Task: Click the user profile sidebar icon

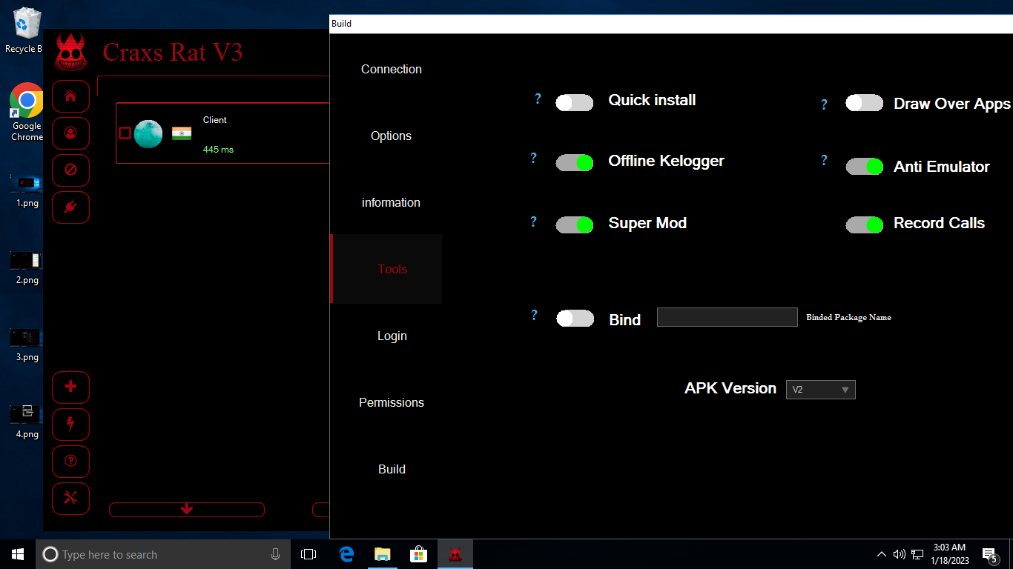Action: tap(71, 133)
